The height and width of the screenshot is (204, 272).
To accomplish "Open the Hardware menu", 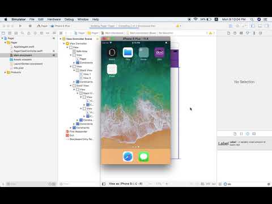I will click(54, 19).
